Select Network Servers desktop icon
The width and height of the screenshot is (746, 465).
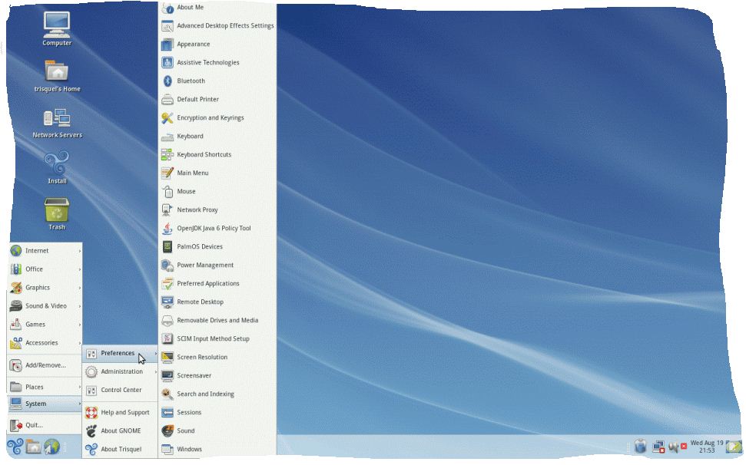coord(57,123)
